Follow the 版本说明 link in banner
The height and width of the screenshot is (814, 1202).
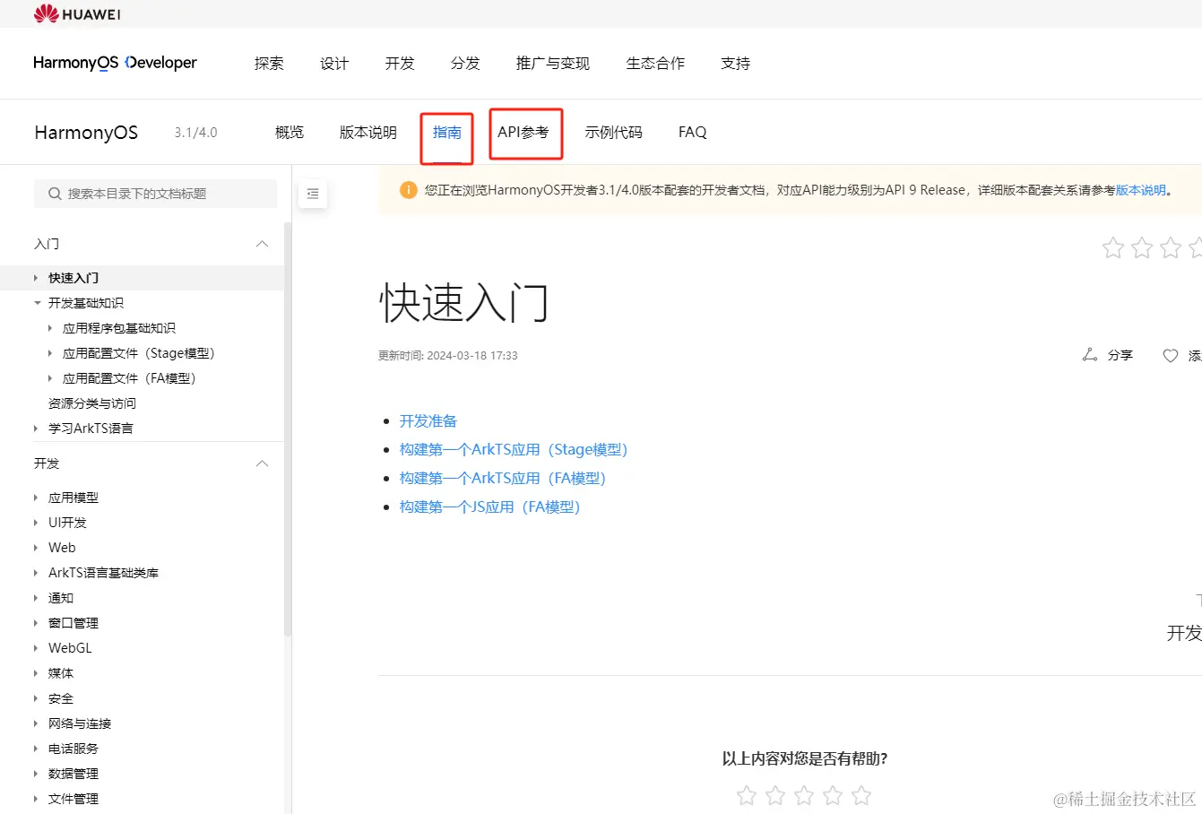(1141, 190)
